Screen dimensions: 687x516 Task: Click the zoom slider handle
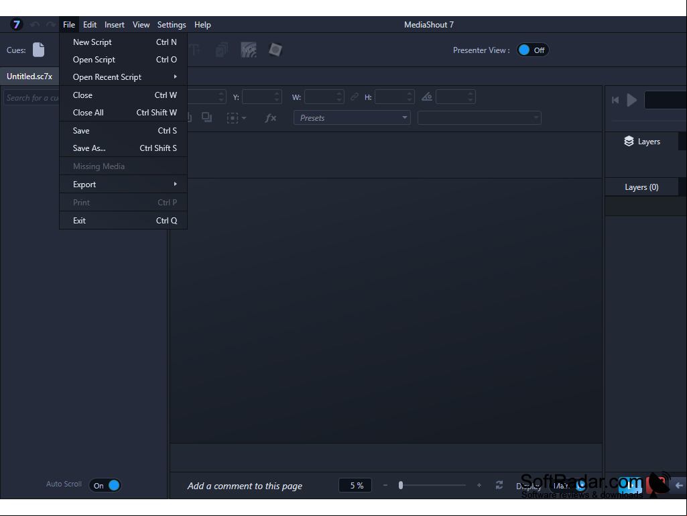tap(400, 485)
